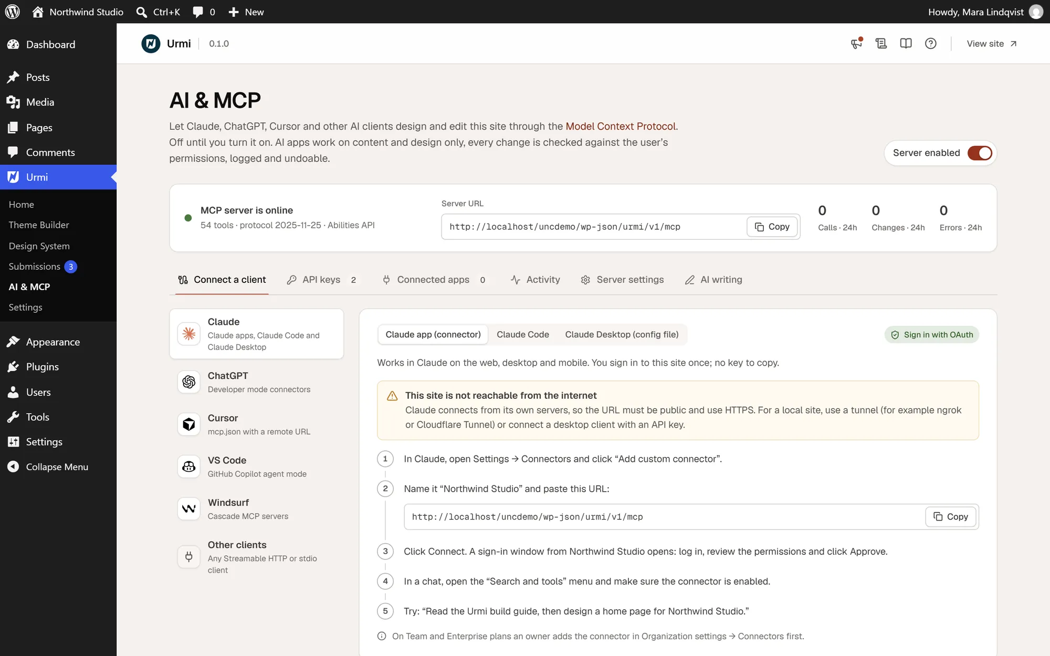Select the Cursor client icon
The image size is (1050, 656).
pyautogui.click(x=189, y=424)
